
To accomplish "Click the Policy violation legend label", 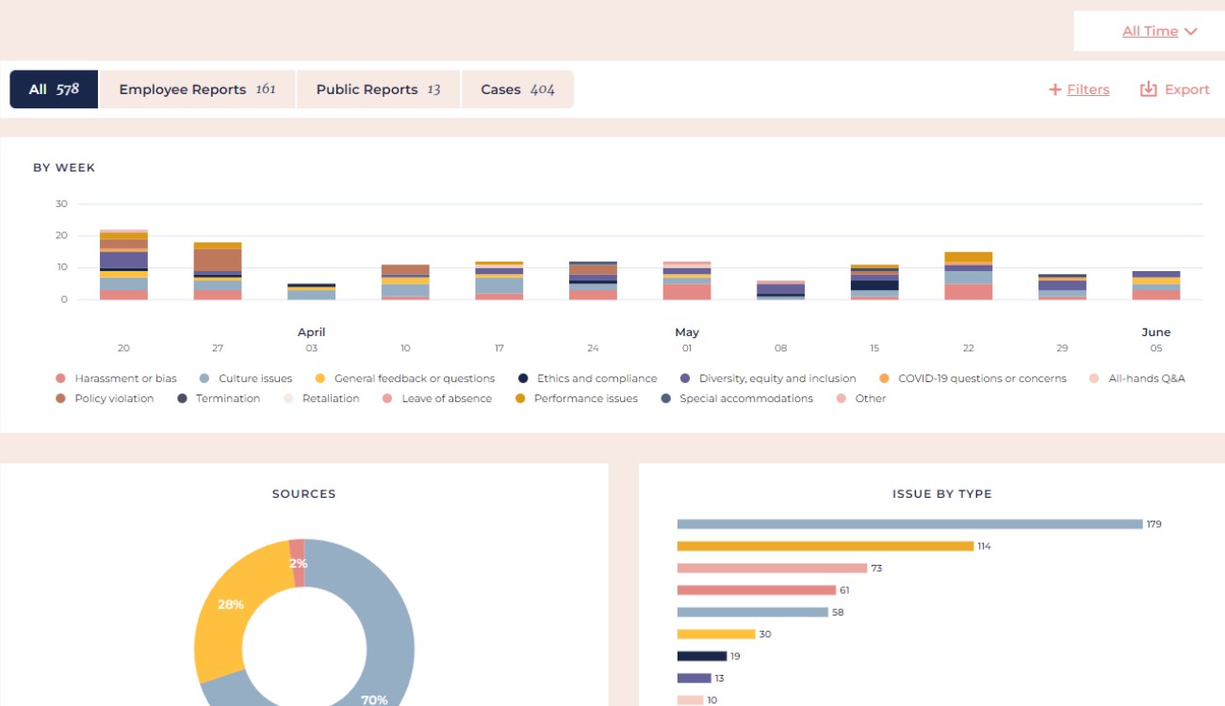I will pyautogui.click(x=114, y=398).
